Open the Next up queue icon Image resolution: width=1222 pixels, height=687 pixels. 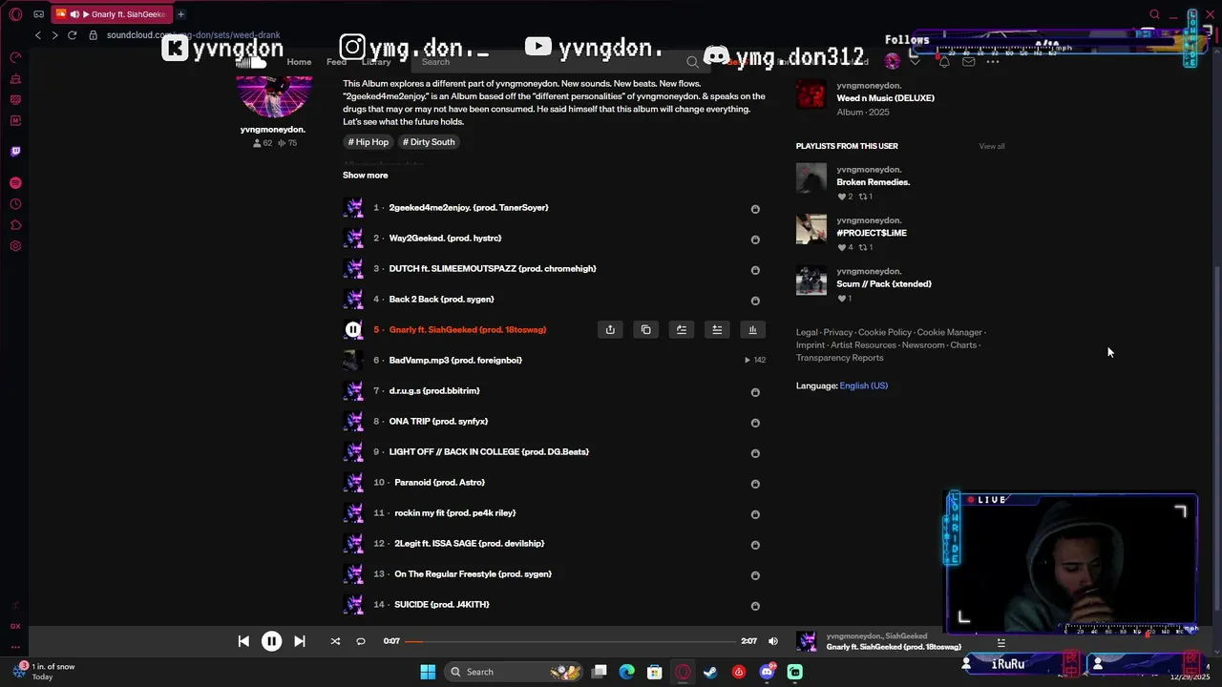(1001, 642)
